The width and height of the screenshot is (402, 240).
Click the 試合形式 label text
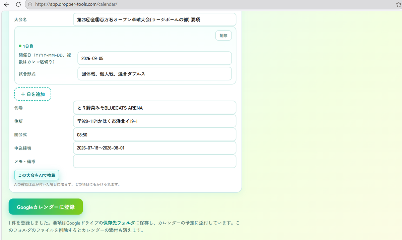tap(27, 74)
